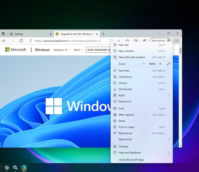Click the New window menu icon
This screenshot has width=199, height=172.
click(115, 51)
